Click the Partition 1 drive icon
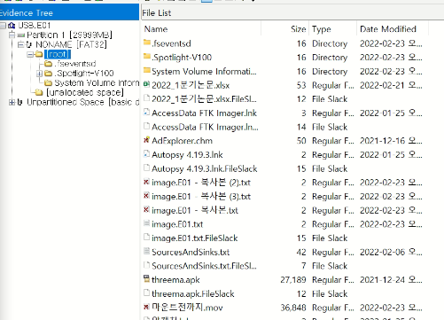Image resolution: width=444 pixels, height=320 pixels. click(21, 35)
